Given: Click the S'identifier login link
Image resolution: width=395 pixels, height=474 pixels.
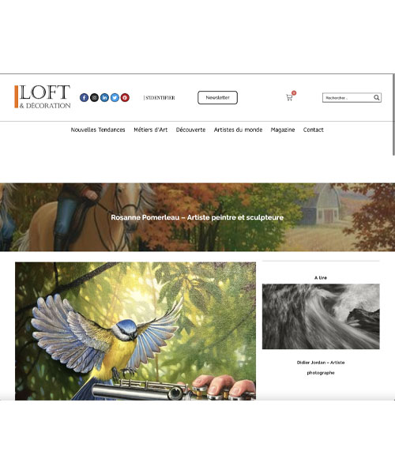Looking at the screenshot, I should click(x=160, y=98).
